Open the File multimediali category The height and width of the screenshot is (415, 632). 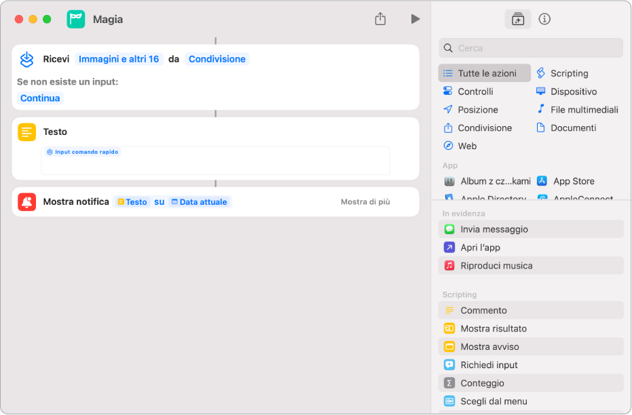(577, 109)
